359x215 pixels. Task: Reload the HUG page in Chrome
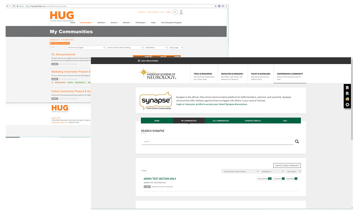tap(14, 6)
